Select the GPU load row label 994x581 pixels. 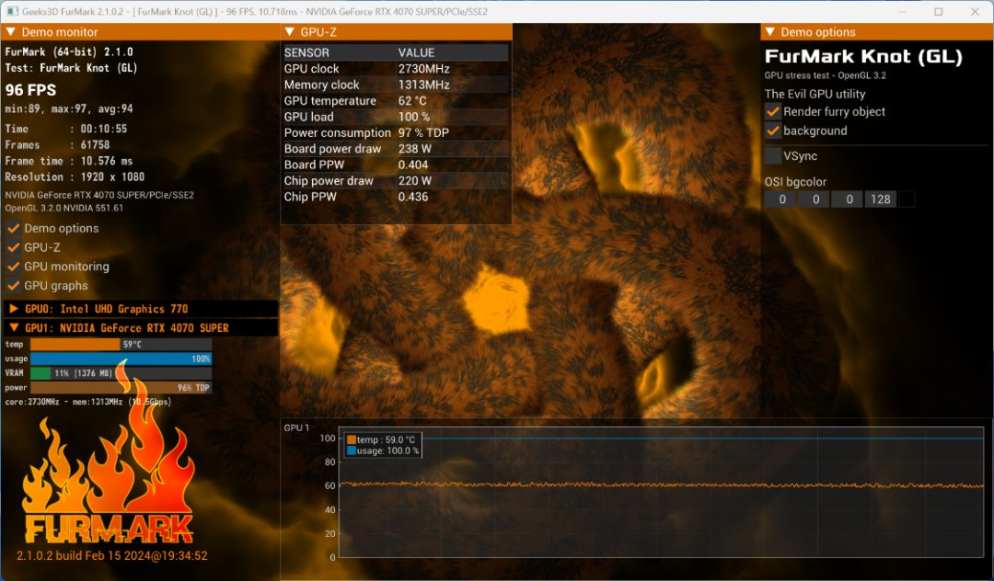(x=308, y=117)
